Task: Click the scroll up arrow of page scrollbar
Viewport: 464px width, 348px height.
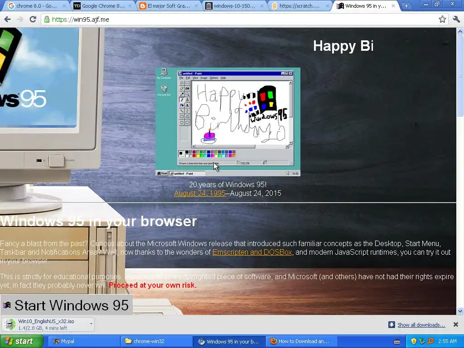Action: (x=460, y=31)
